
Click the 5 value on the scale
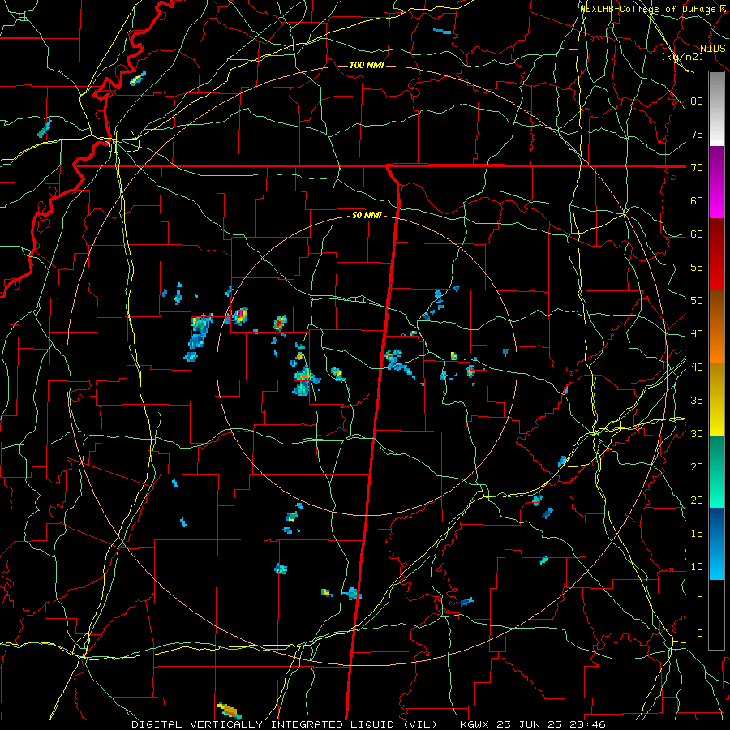click(700, 600)
